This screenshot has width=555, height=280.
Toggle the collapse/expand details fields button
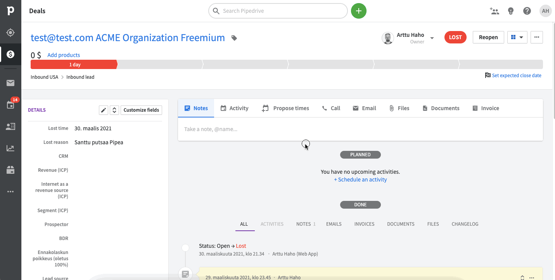pyautogui.click(x=114, y=110)
